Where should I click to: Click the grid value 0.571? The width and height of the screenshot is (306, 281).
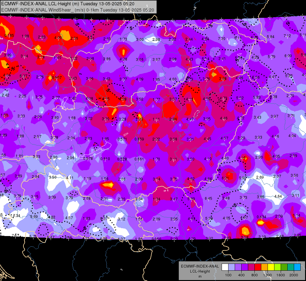122,139
